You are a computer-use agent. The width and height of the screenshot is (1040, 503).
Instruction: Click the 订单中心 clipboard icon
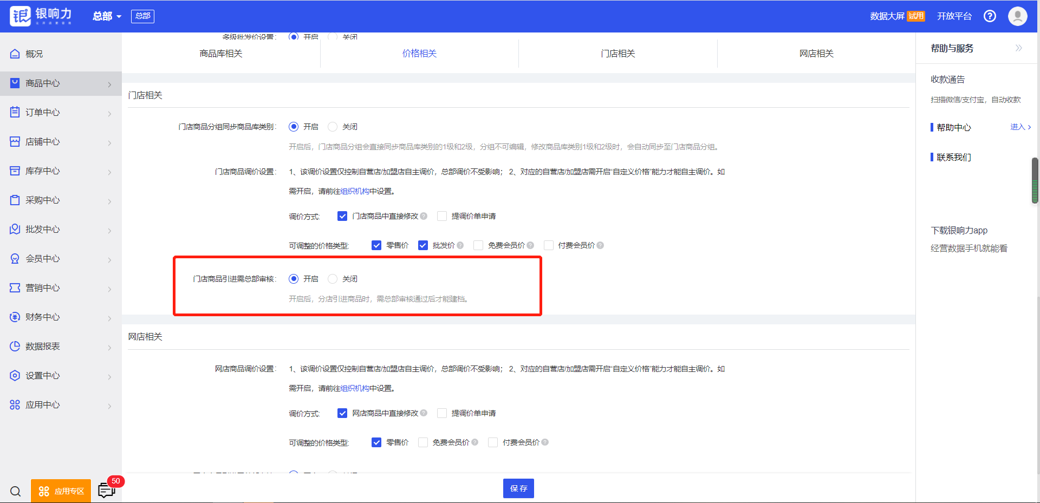15,112
